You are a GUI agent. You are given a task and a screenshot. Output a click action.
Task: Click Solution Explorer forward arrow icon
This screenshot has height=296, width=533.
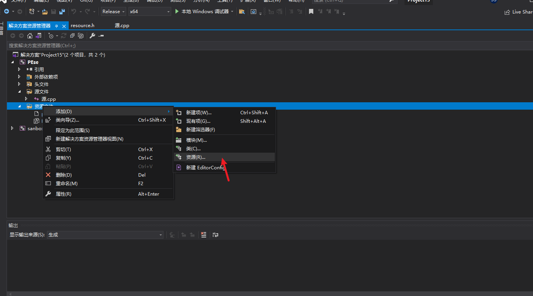click(21, 36)
